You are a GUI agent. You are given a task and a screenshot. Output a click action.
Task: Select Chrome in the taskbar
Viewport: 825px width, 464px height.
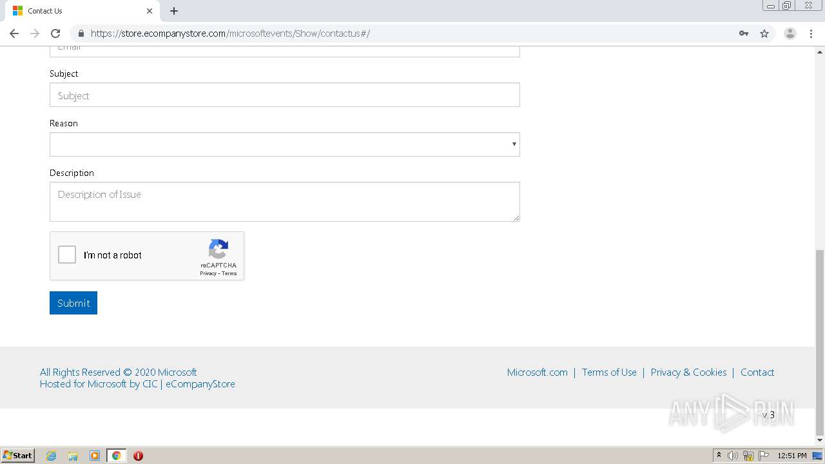coord(116,456)
